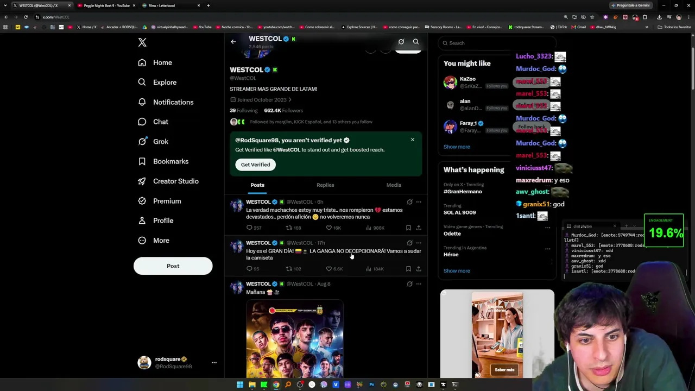Open Creator Studio in the sidebar
Viewport: 695px width, 391px height.
pos(168,181)
